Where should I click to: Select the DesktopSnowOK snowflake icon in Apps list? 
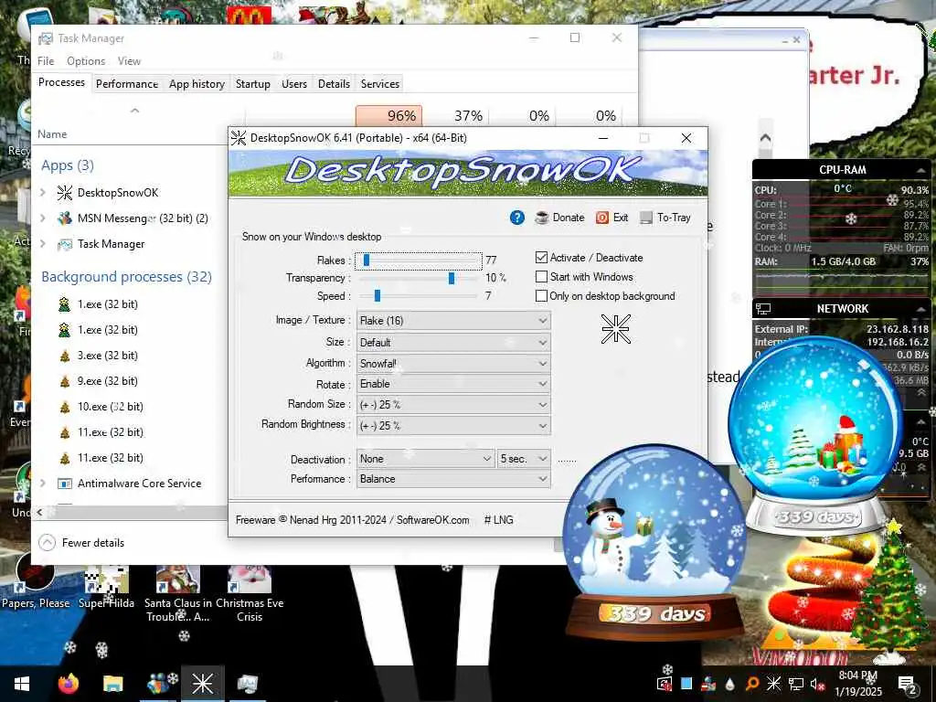click(65, 192)
